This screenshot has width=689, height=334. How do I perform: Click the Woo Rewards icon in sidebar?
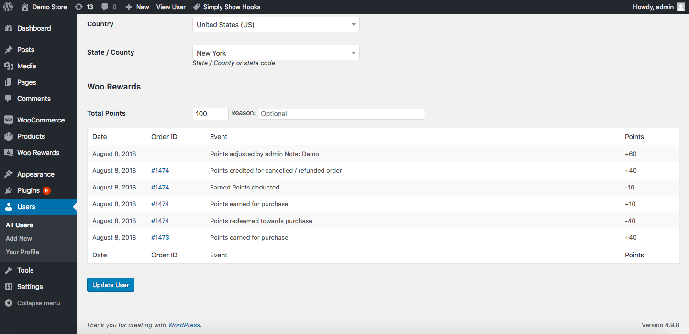pyautogui.click(x=9, y=153)
